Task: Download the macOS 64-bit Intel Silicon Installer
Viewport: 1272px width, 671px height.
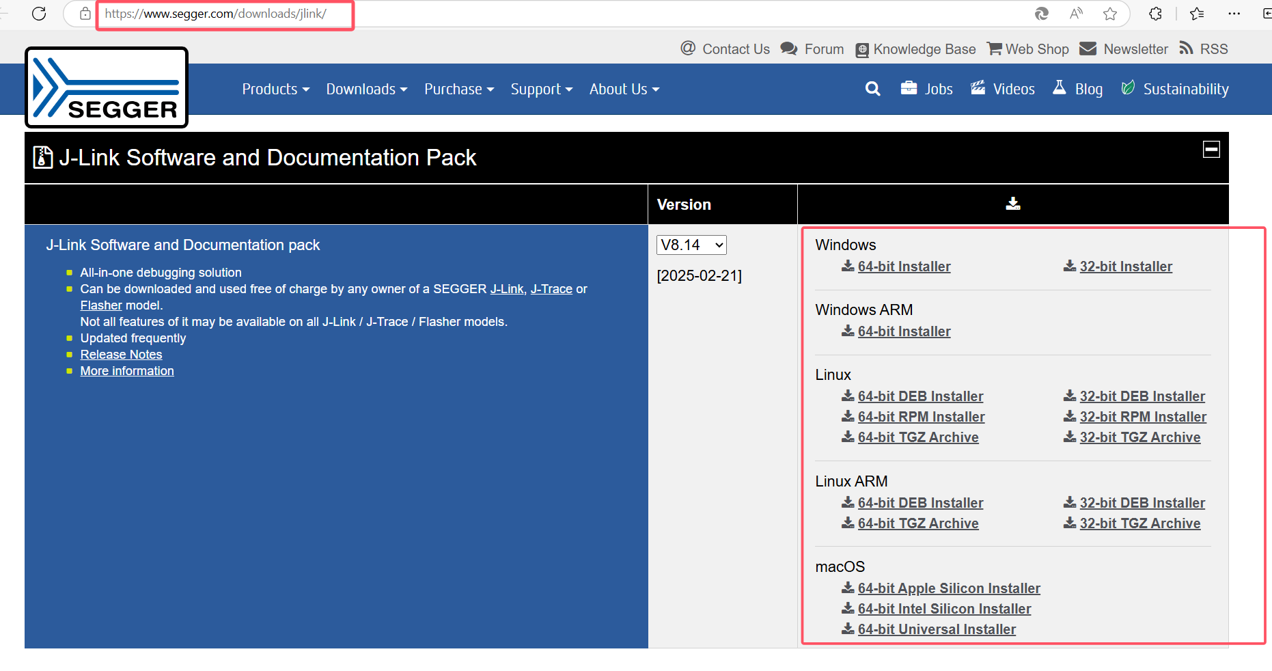Action: pos(944,609)
